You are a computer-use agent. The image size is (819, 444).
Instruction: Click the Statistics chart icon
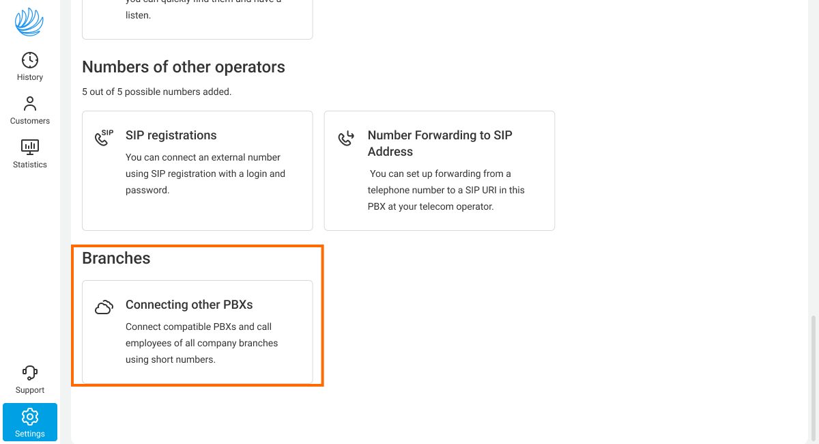pos(30,147)
